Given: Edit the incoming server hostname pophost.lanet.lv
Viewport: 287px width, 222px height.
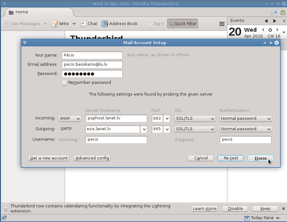Looking at the screenshot, I should tap(116, 118).
